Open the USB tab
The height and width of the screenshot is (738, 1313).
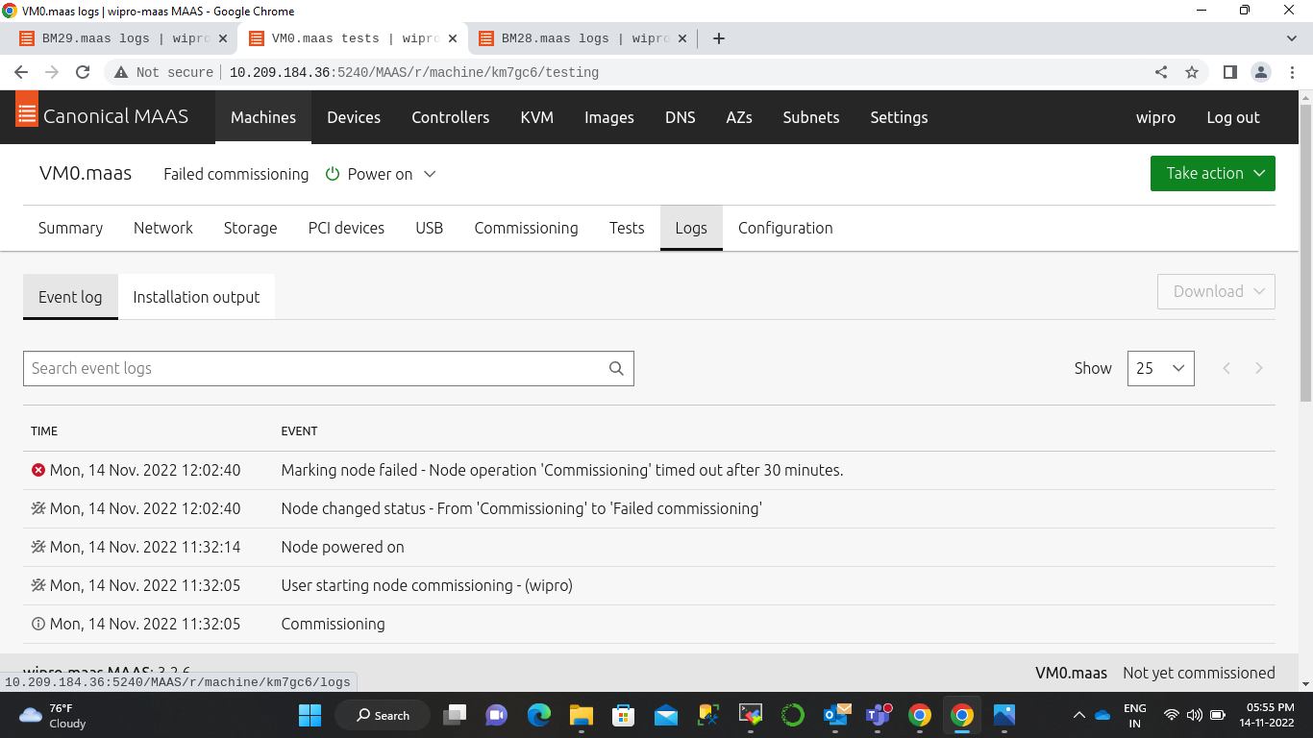pos(429,228)
